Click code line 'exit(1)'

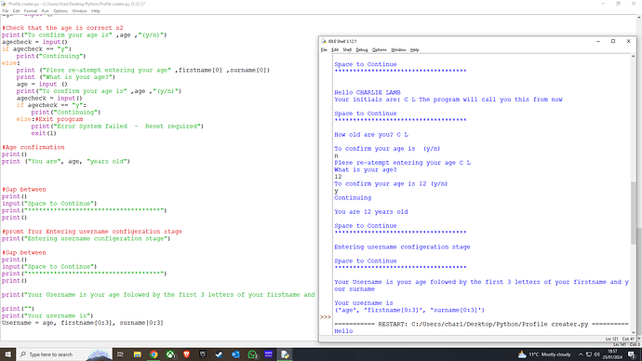coord(44,133)
